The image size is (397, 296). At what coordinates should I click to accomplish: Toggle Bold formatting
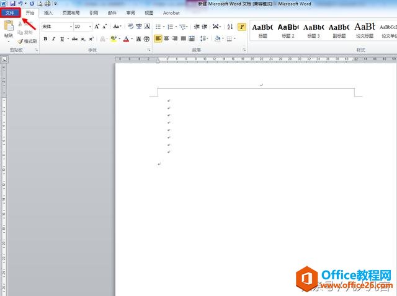(x=45, y=39)
